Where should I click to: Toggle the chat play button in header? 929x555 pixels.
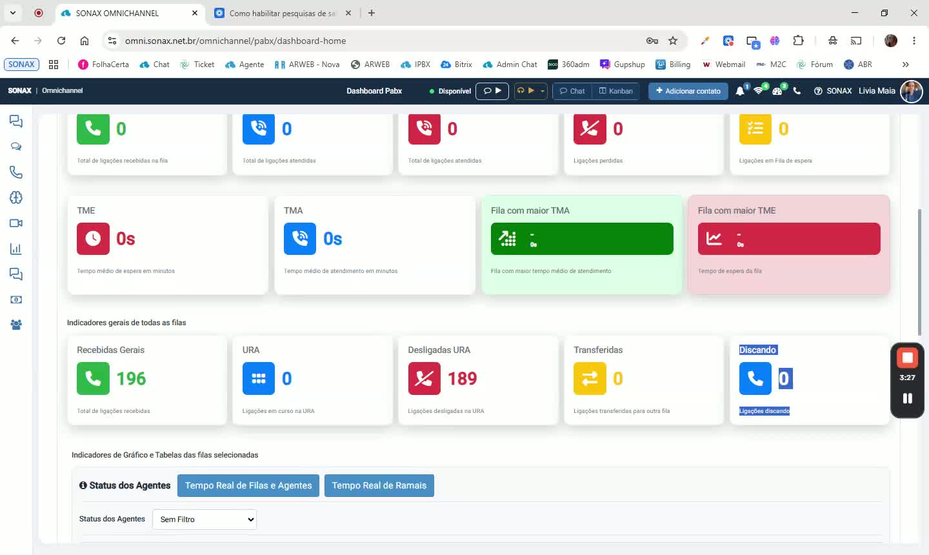(x=492, y=91)
